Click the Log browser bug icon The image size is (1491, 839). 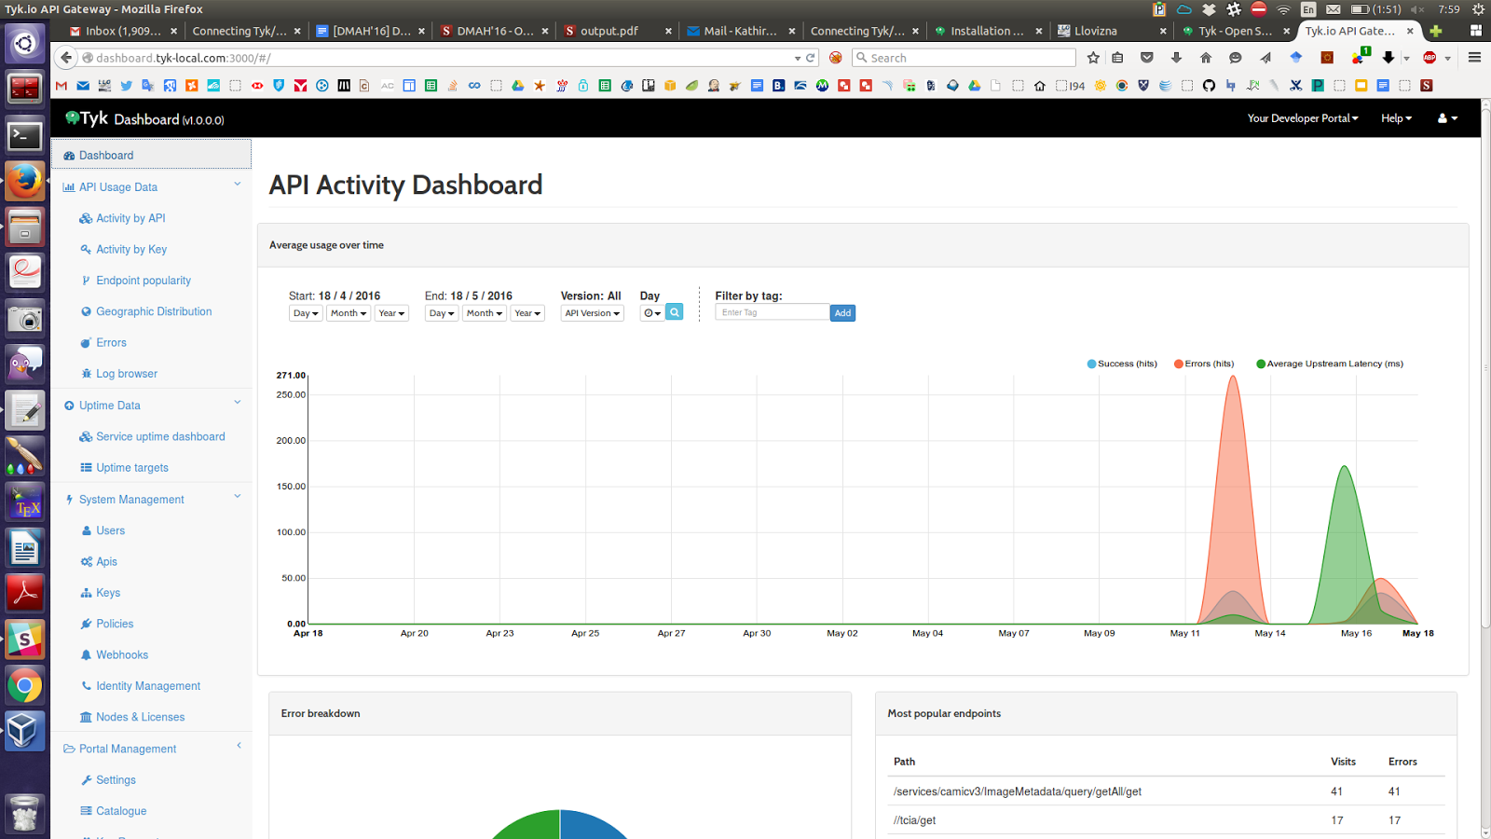click(x=86, y=374)
